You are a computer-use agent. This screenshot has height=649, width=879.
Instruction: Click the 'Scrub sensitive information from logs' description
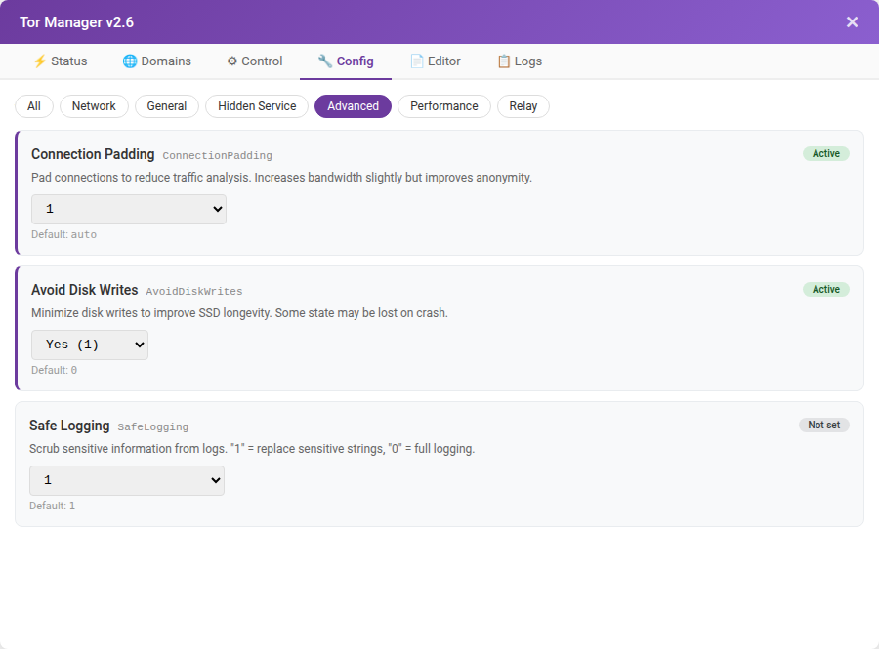click(252, 449)
